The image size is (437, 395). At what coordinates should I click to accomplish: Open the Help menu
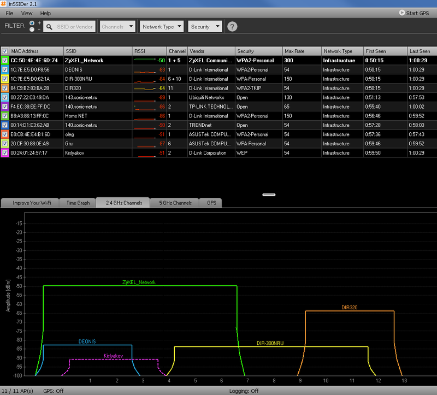pyautogui.click(x=45, y=13)
